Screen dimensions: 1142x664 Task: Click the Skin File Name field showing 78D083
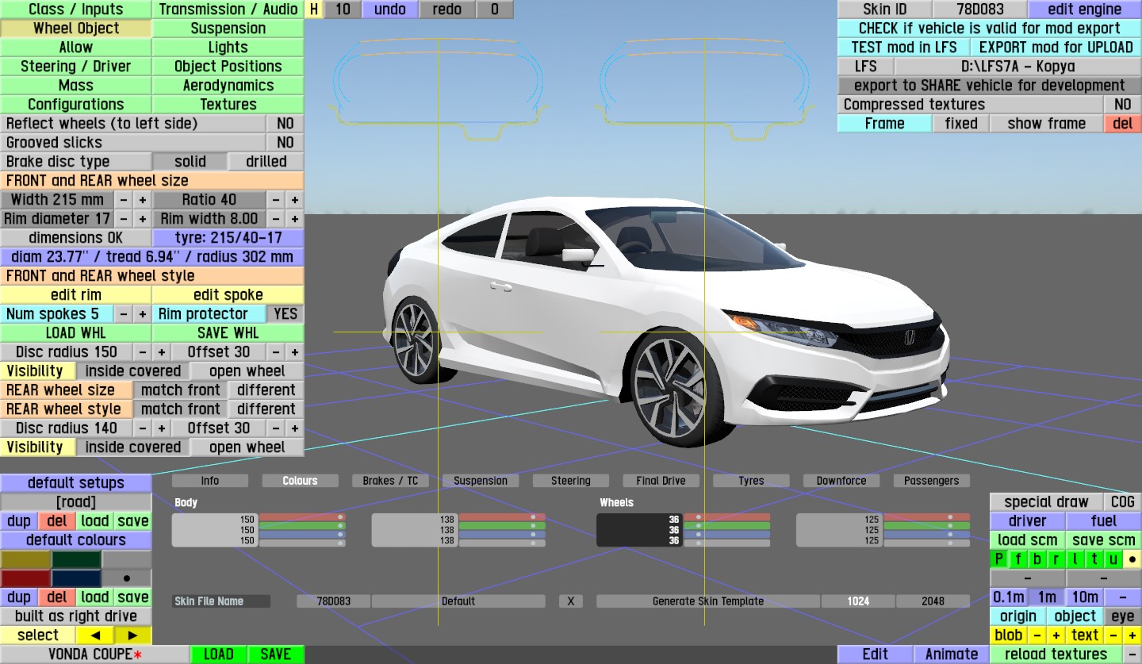[333, 601]
